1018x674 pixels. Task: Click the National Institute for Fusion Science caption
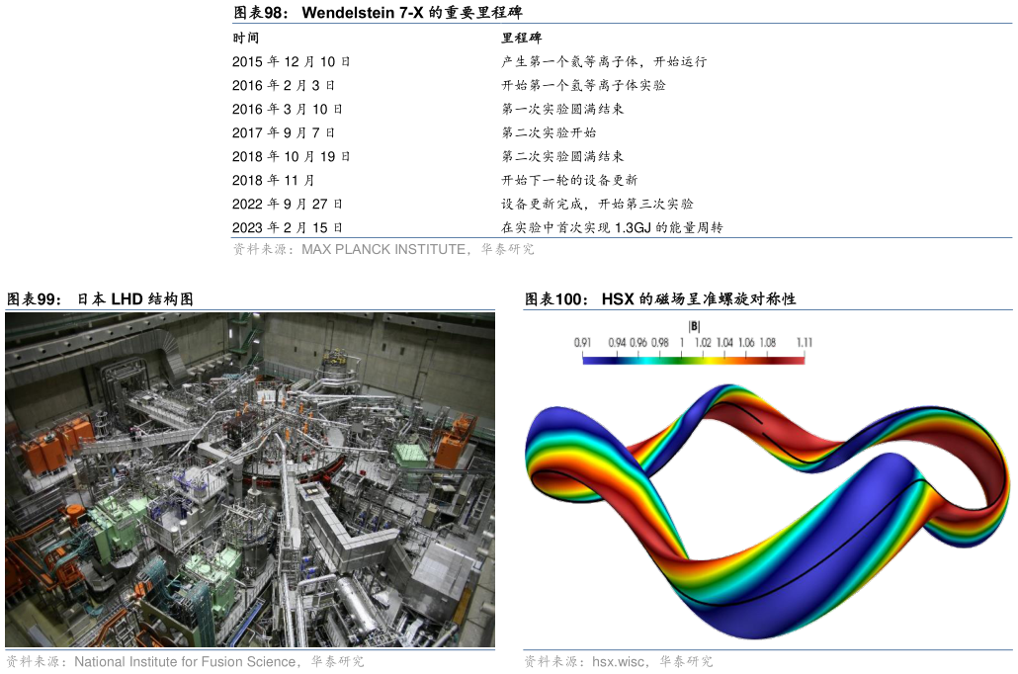click(184, 662)
